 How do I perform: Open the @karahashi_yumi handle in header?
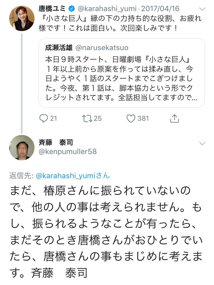[x=107, y=9]
